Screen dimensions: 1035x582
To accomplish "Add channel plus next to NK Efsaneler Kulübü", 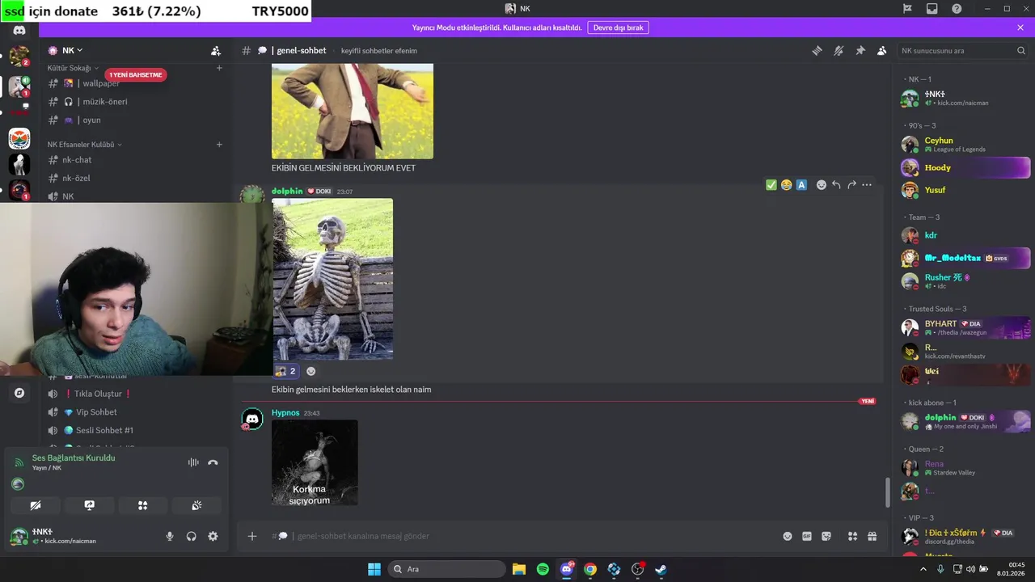I will pyautogui.click(x=219, y=145).
